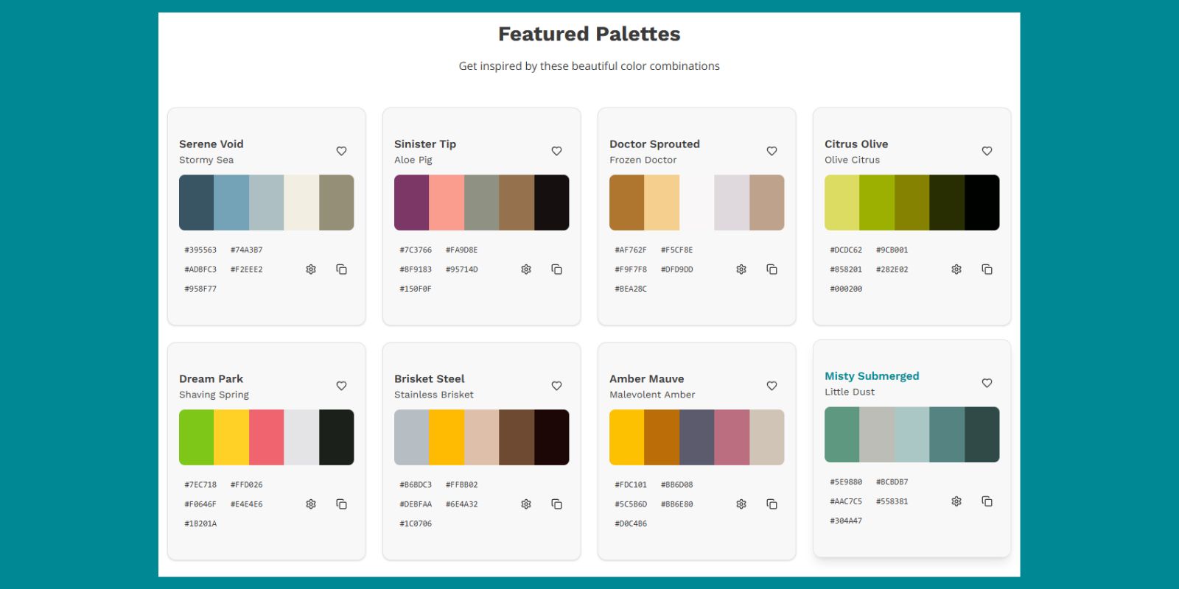Click the #FDC101 hex code in Amber Mauve
This screenshot has width=1179, height=589.
coord(631,485)
